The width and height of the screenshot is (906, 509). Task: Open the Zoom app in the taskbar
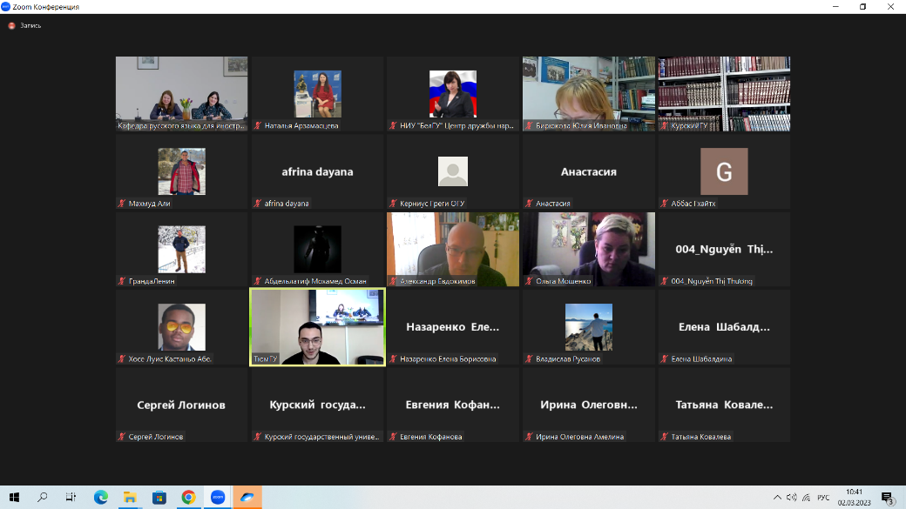pyautogui.click(x=217, y=498)
